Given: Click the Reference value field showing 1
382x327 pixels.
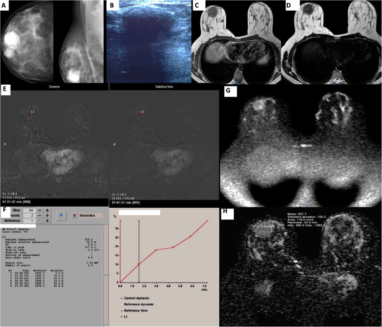Looking at the screenshot, I should (29, 221).
